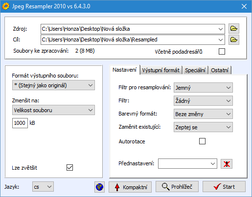Switch to the Nastavení tab
252x197 pixels.
[125, 70]
